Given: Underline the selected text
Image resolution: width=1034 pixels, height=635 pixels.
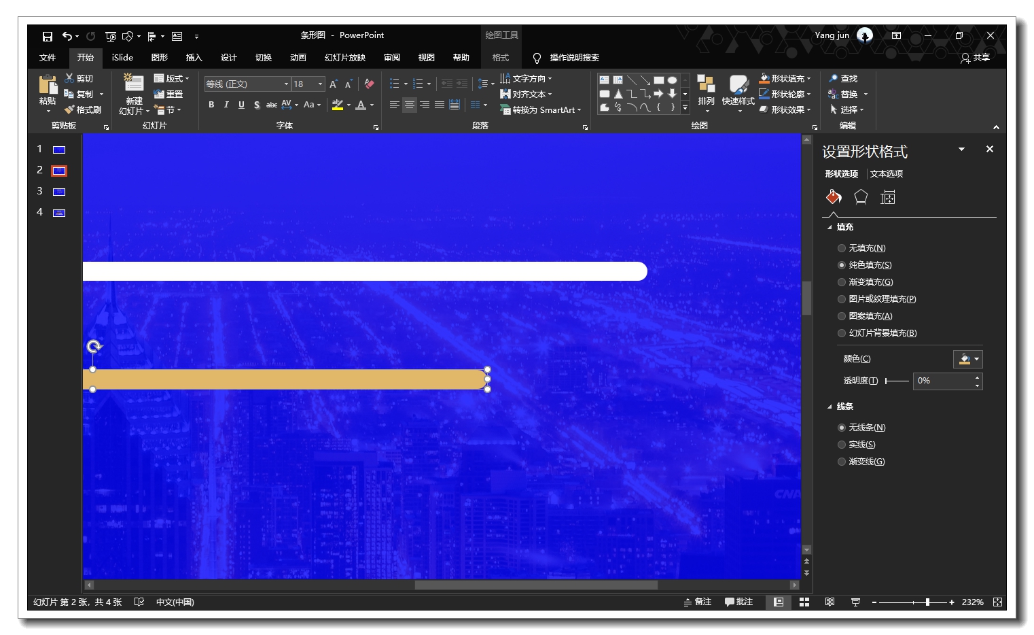Looking at the screenshot, I should pos(241,105).
